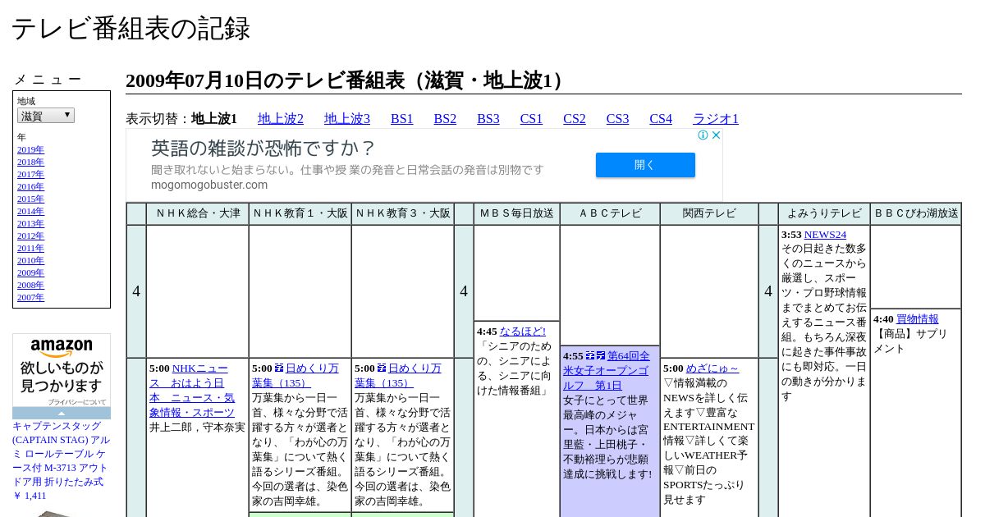985x517 pixels.
Task: Open the 2009年 year link
Action: click(x=30, y=273)
